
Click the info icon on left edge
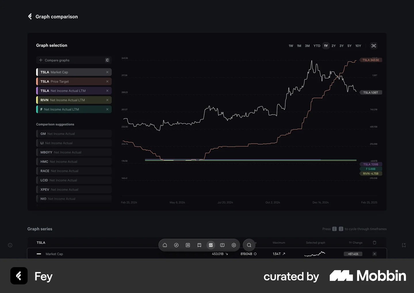tap(10, 245)
